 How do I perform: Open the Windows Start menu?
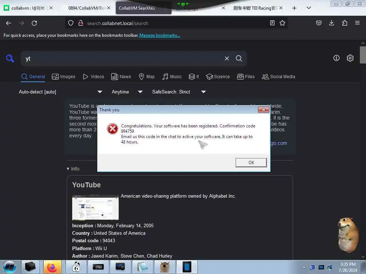point(9,267)
